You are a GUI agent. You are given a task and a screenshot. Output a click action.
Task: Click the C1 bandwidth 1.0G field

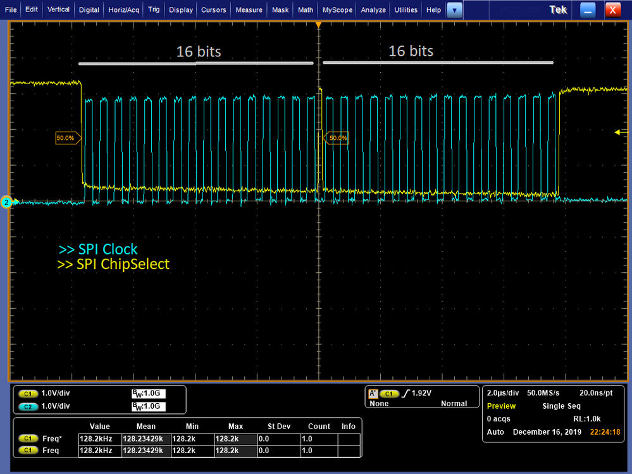pyautogui.click(x=148, y=394)
